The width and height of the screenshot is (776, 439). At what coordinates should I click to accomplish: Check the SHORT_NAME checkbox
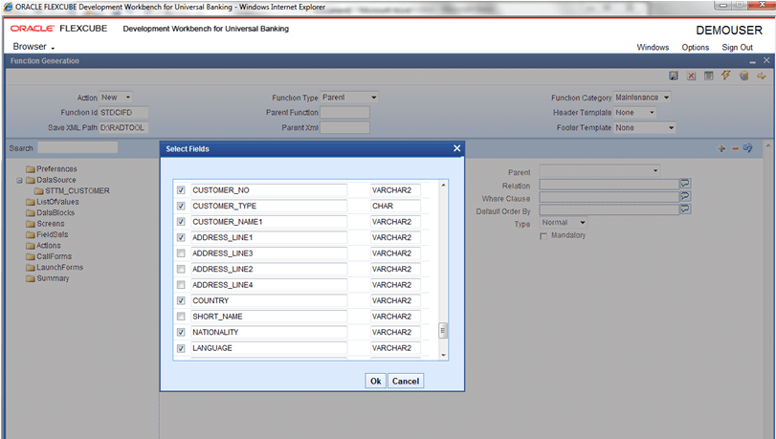tap(181, 317)
